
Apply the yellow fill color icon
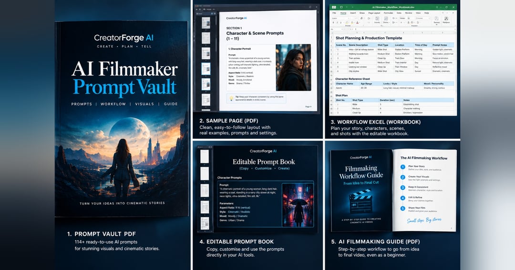click(x=352, y=23)
